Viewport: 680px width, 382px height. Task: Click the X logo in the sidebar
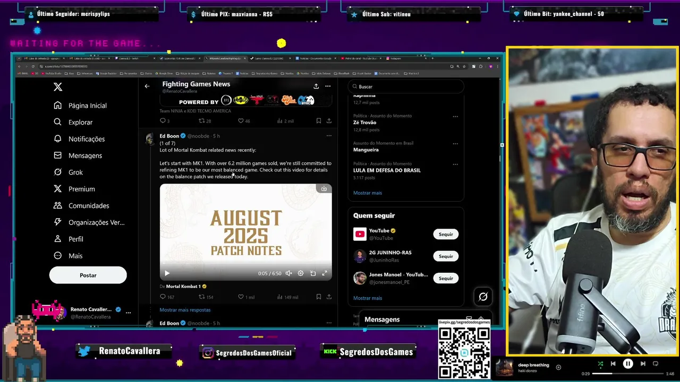(58, 87)
